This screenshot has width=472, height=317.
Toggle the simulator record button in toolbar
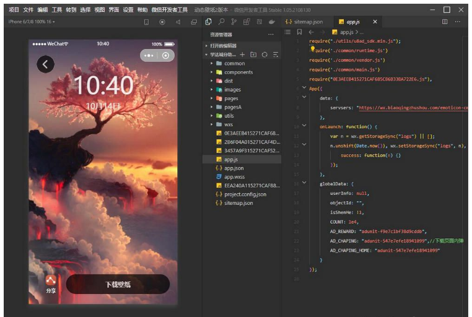(162, 22)
